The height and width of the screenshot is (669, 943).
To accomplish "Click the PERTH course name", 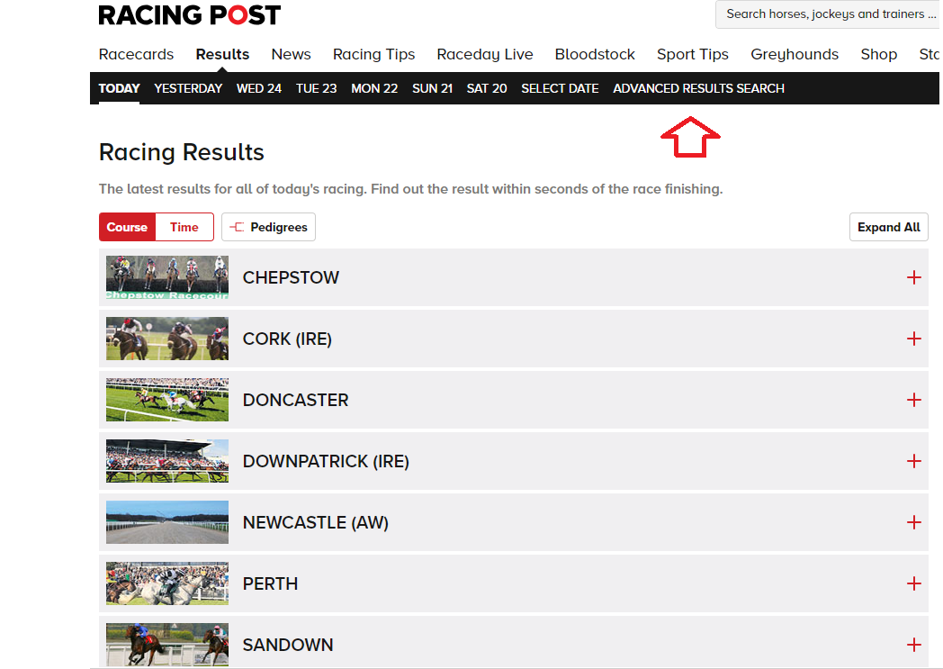I will [x=271, y=583].
